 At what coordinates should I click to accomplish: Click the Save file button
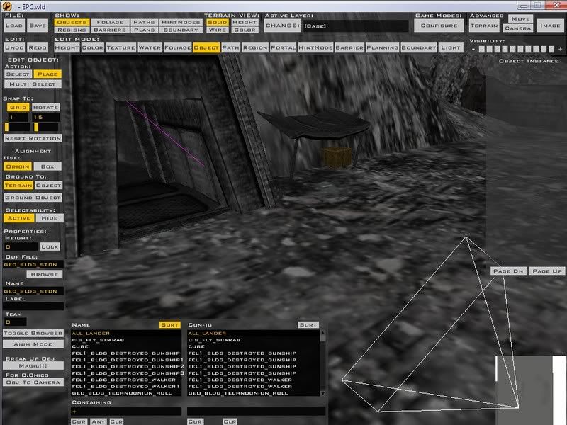38,25
